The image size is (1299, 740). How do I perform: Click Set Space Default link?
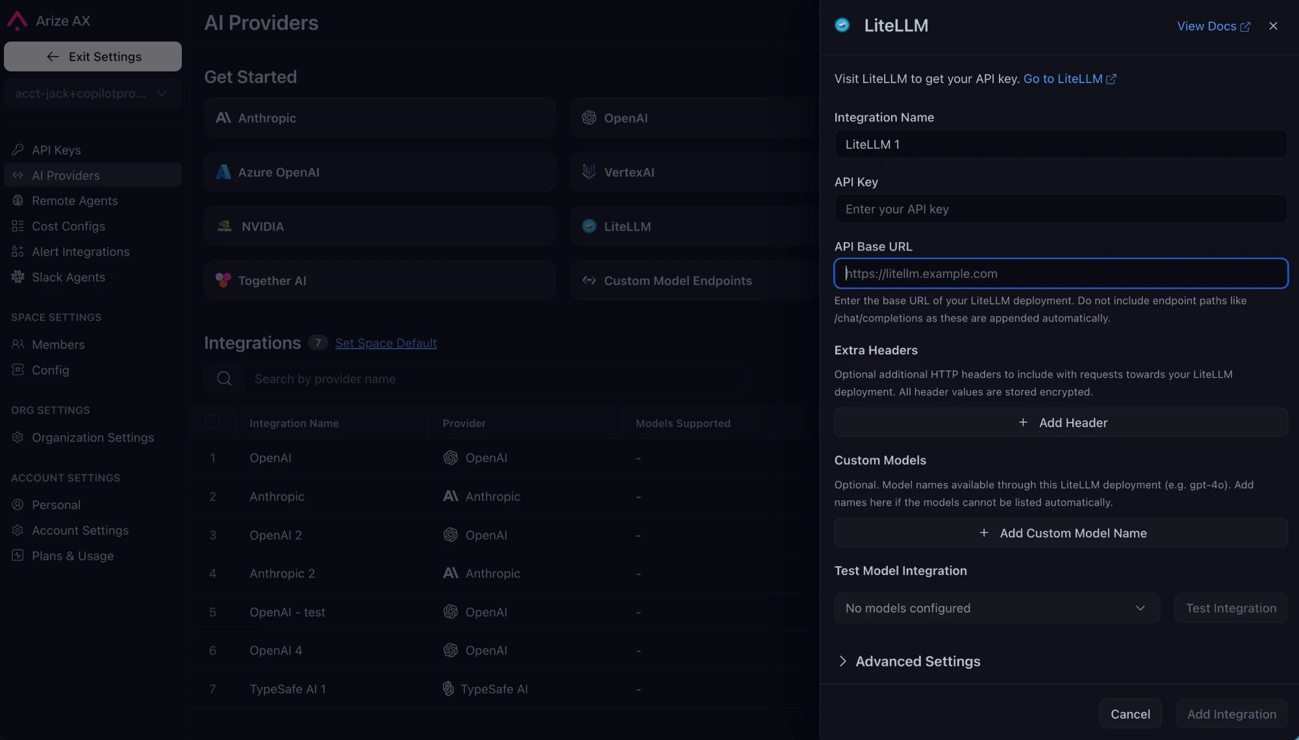[x=386, y=343]
